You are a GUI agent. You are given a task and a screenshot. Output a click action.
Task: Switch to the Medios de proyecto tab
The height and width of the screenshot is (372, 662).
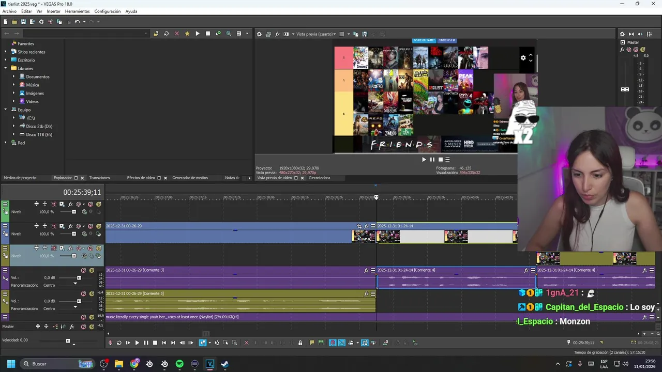20,178
